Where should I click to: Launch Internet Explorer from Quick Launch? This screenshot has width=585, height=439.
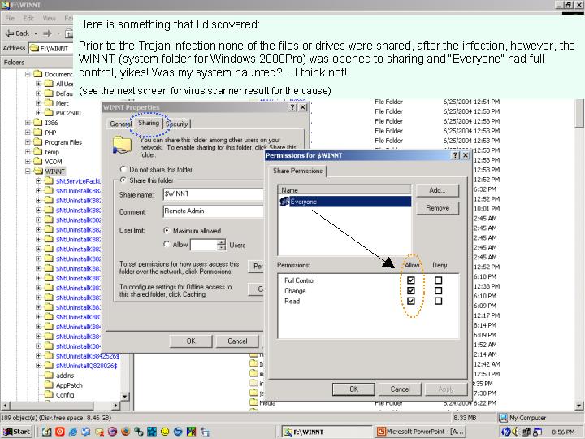tap(73, 432)
